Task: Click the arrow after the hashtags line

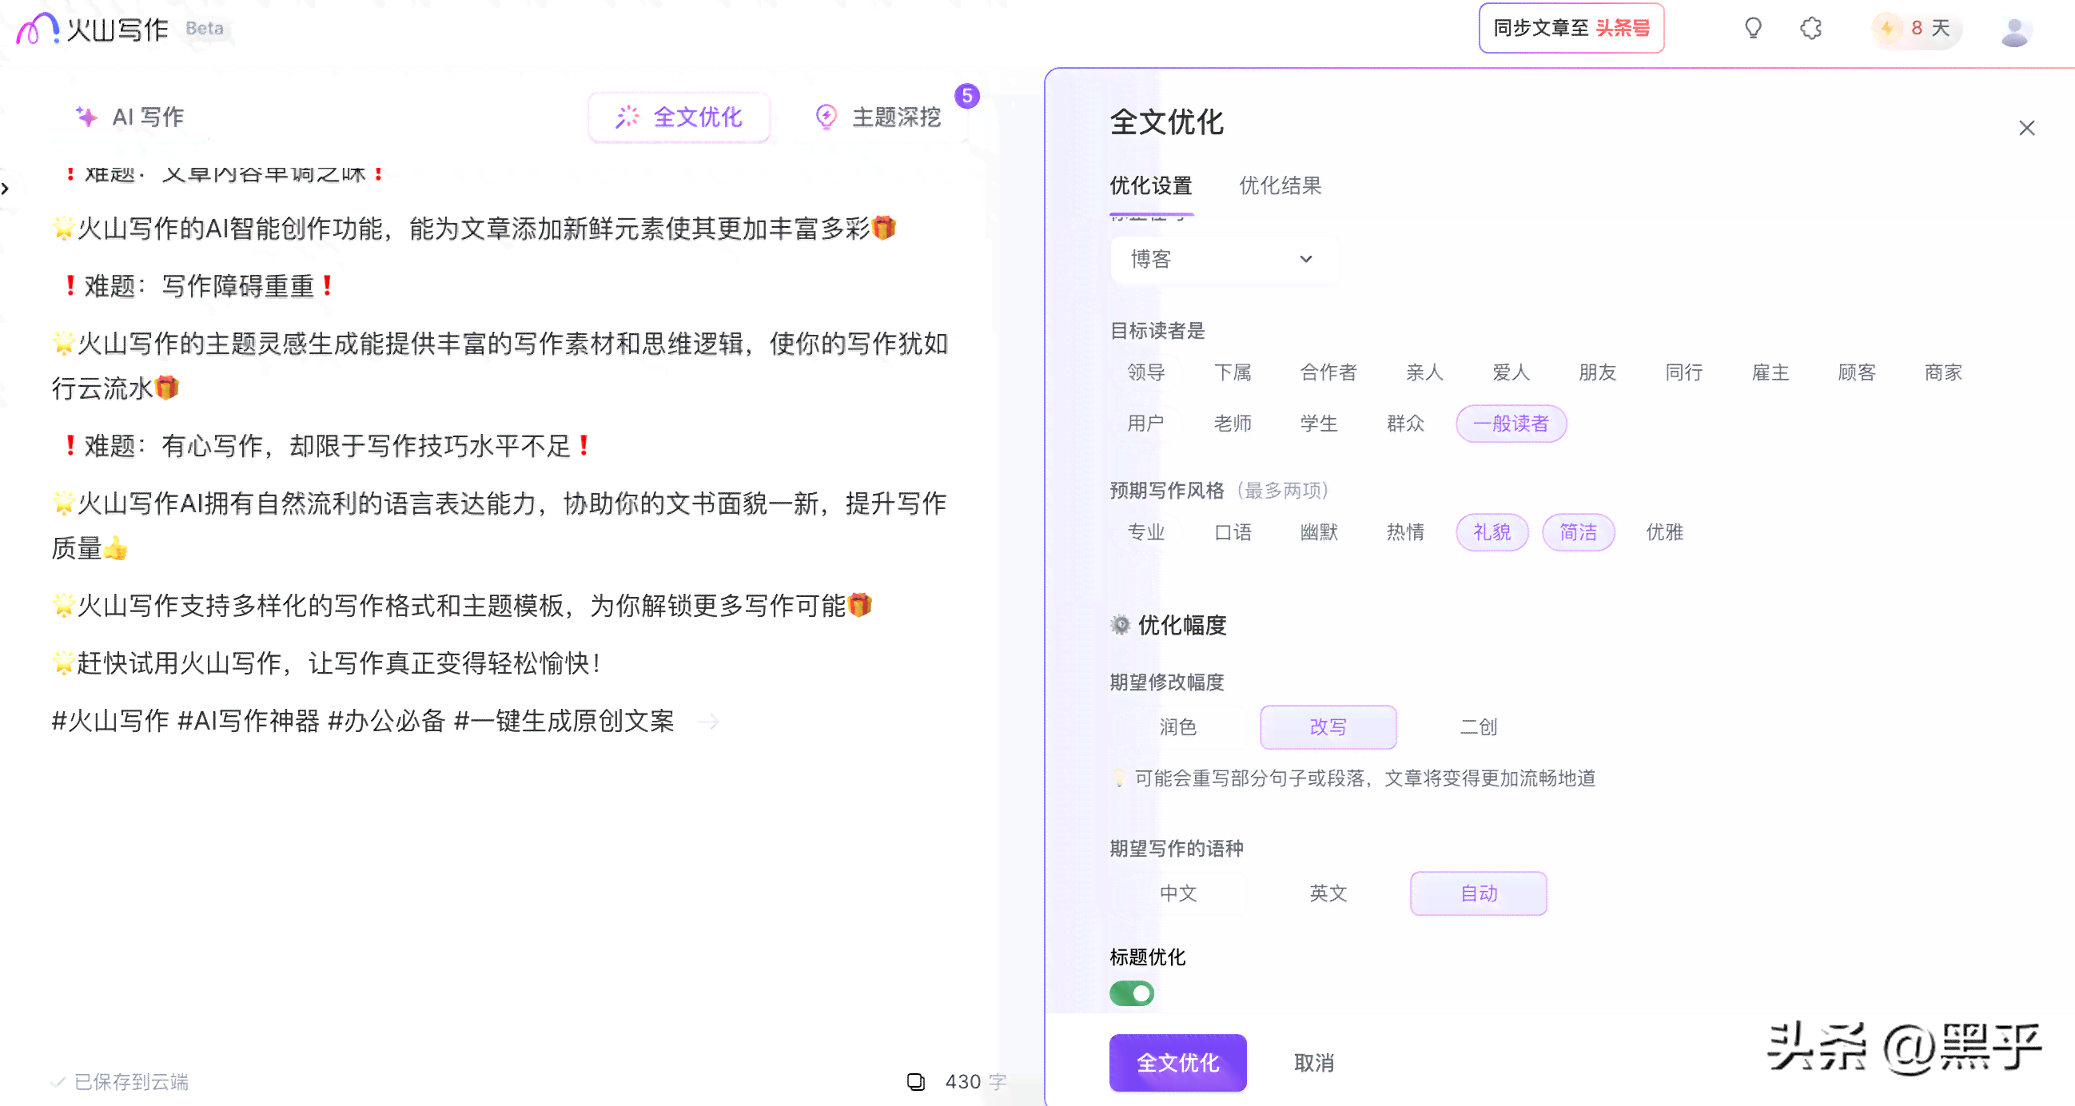Action: tap(708, 721)
